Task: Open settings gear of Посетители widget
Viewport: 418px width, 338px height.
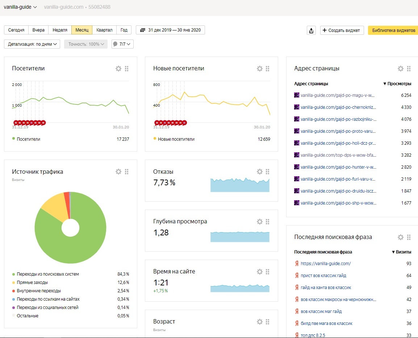Action: [x=118, y=69]
